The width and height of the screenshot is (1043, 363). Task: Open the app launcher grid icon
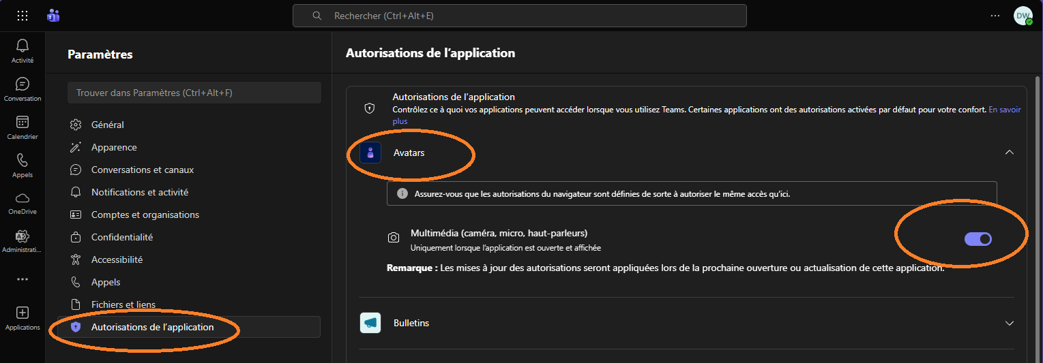(23, 16)
